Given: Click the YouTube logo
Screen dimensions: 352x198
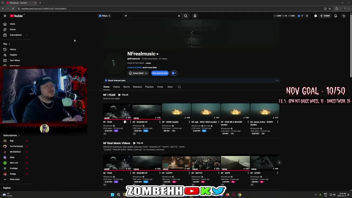Looking at the screenshot, I should [17, 16].
